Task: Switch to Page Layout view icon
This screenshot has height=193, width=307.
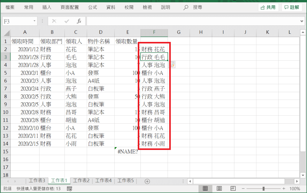Action: click(219, 189)
